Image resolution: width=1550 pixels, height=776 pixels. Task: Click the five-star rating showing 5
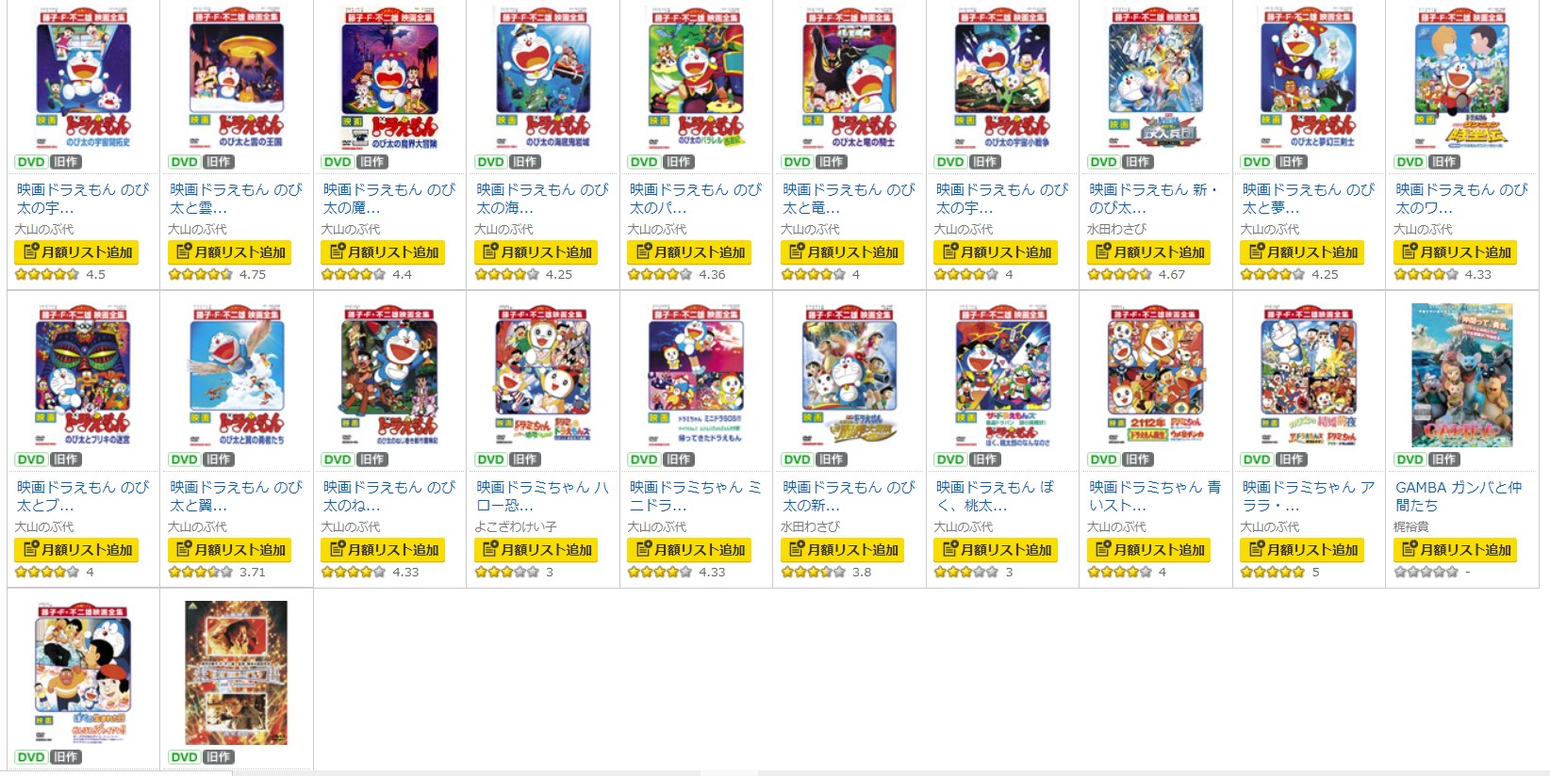[x=1273, y=572]
